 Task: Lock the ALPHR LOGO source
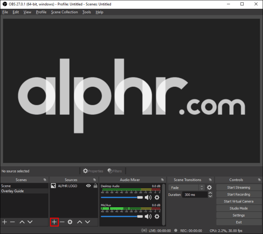point(95,186)
